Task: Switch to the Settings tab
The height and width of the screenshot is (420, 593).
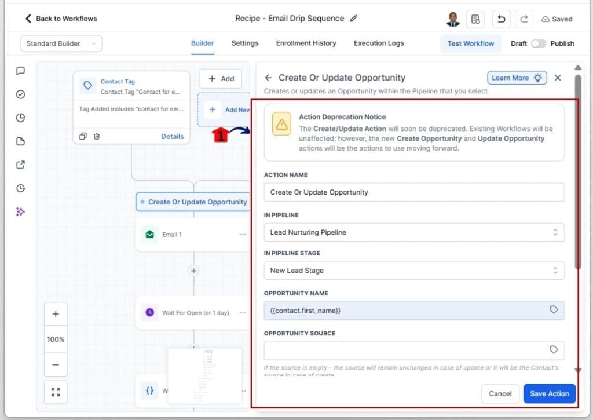Action: coord(245,43)
